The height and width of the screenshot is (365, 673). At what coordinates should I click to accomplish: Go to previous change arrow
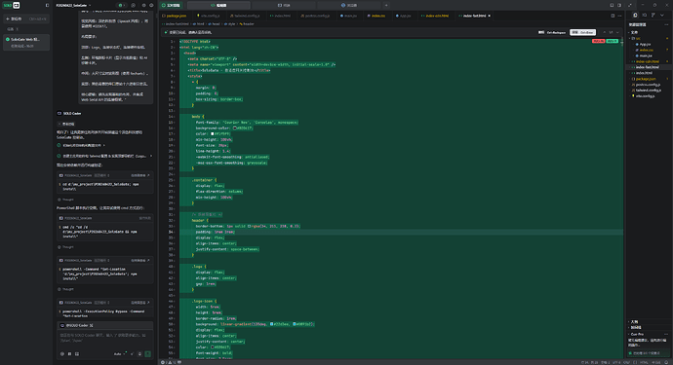point(605,32)
